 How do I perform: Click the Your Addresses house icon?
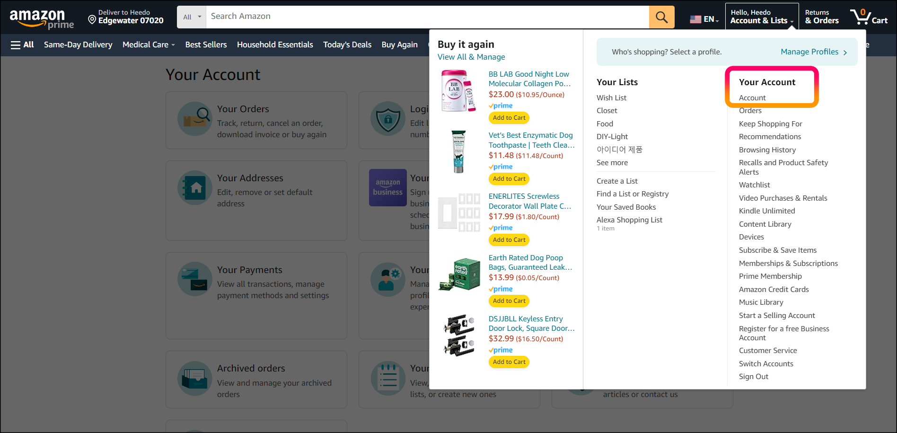click(x=195, y=188)
